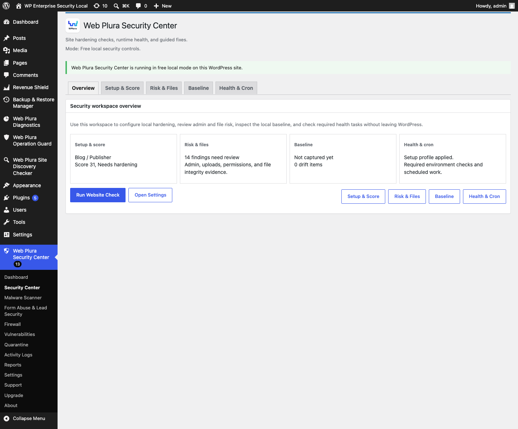Open Web Plura Site Discovery Checker menu

tap(29, 167)
